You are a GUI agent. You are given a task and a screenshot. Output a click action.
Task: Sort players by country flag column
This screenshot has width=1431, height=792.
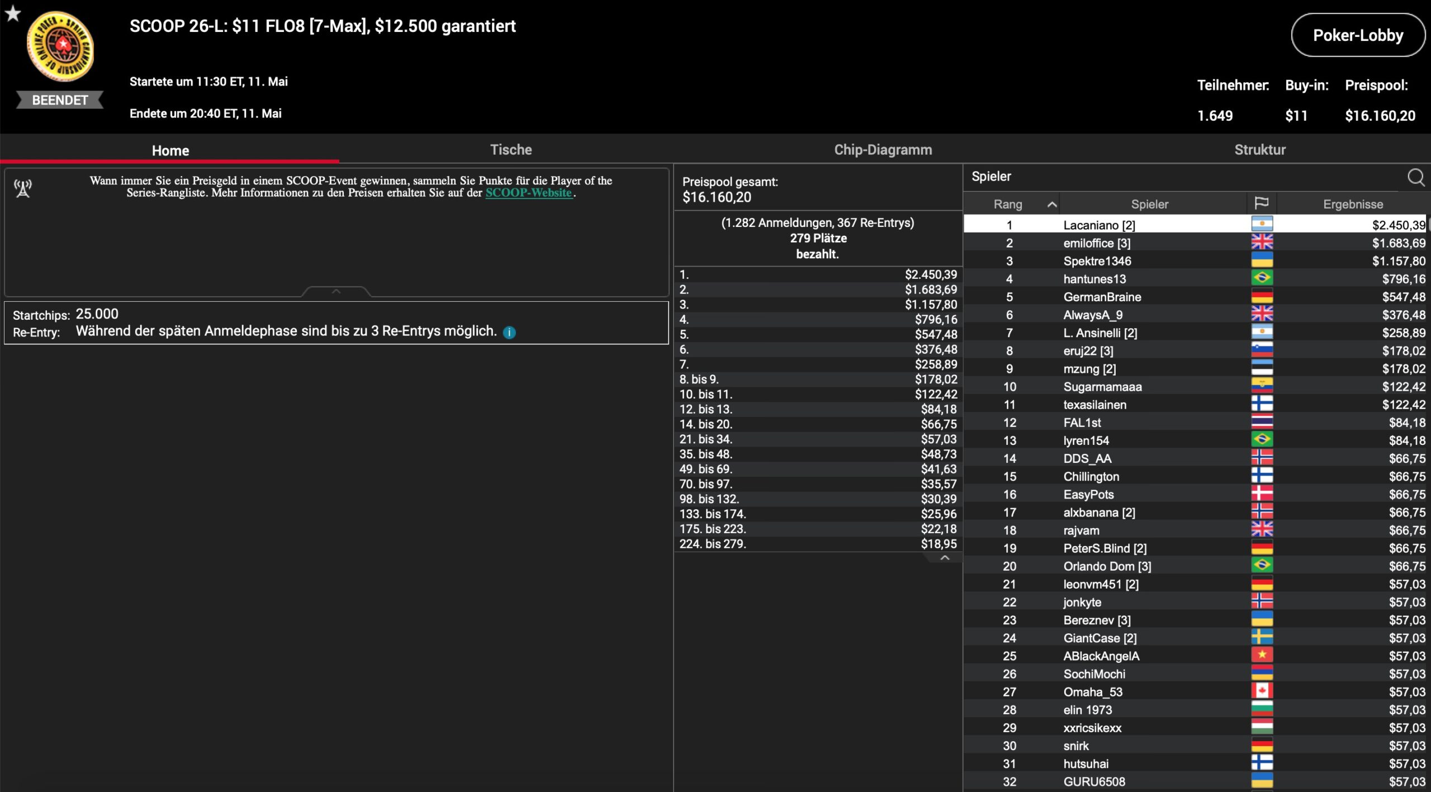tap(1261, 203)
